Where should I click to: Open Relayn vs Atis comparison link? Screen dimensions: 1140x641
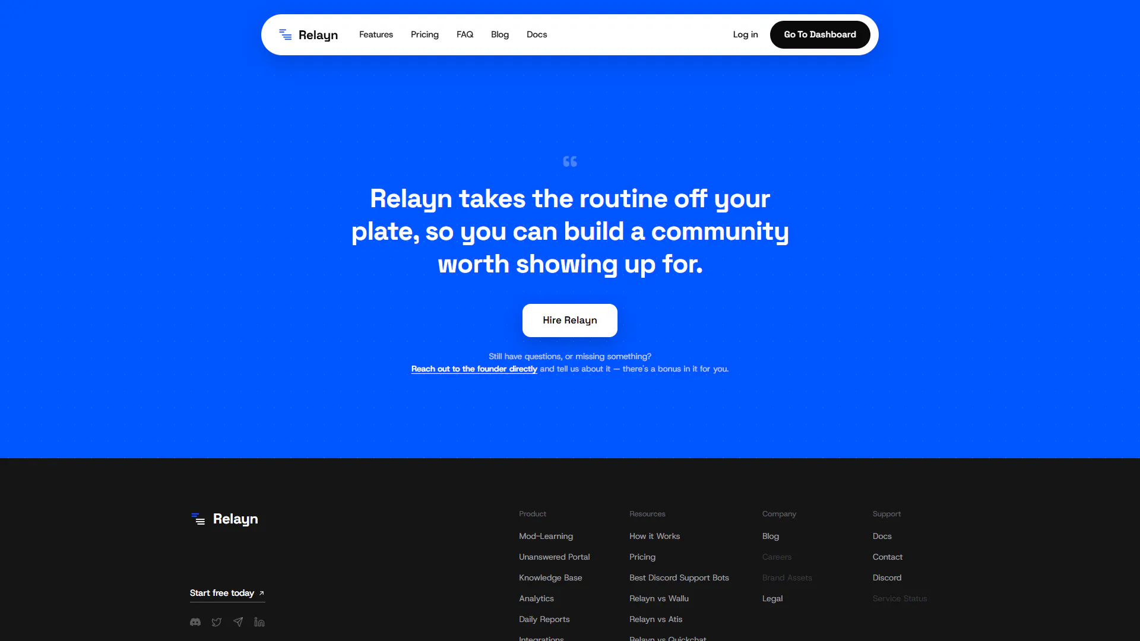[655, 619]
